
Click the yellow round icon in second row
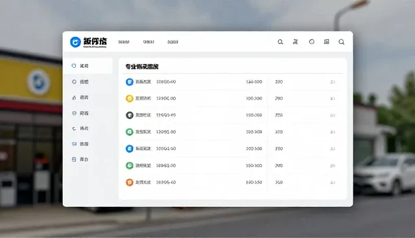(130, 98)
